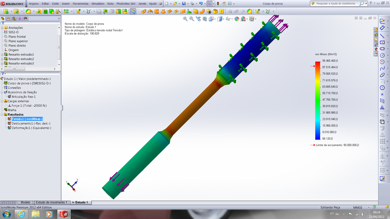This screenshot has width=390, height=219.
Task: Click the New document icon
Action: click(167, 3)
